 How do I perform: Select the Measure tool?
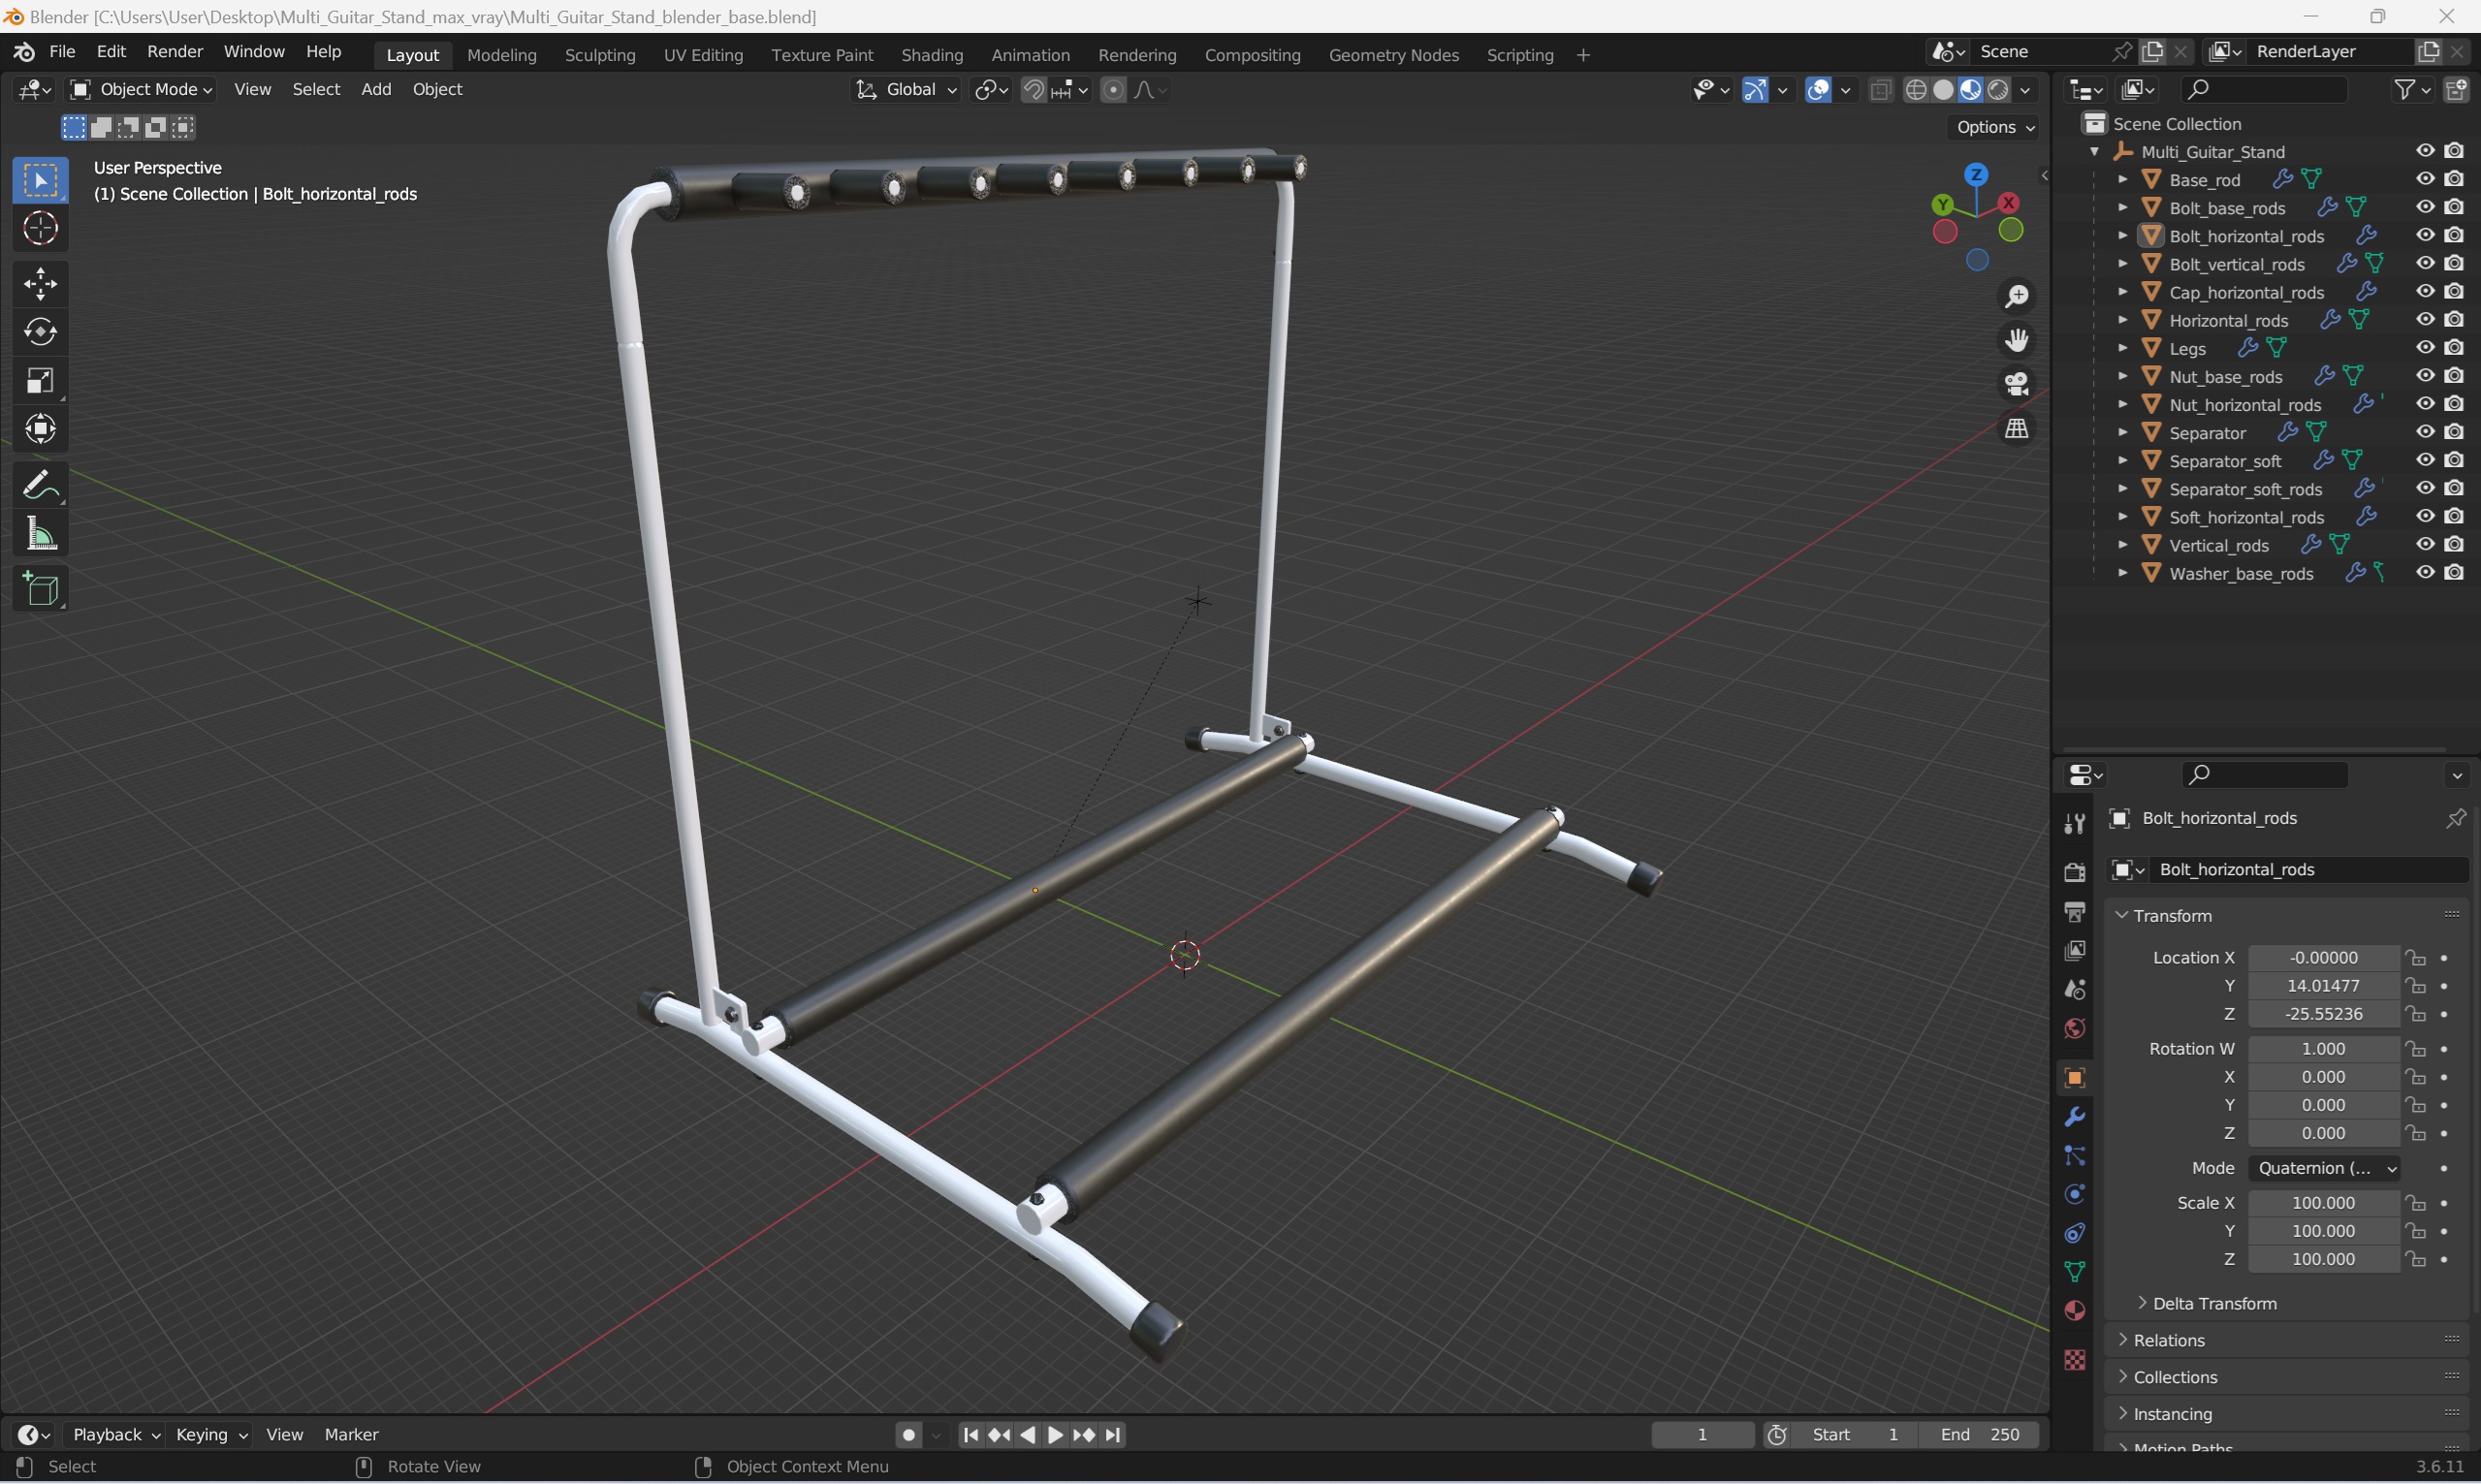pyautogui.click(x=40, y=535)
